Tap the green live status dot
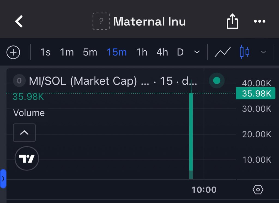279x203 pixels. click(x=217, y=81)
